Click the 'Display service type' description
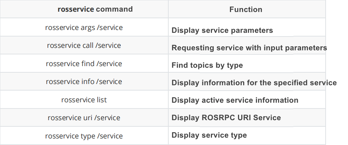 coord(209,135)
